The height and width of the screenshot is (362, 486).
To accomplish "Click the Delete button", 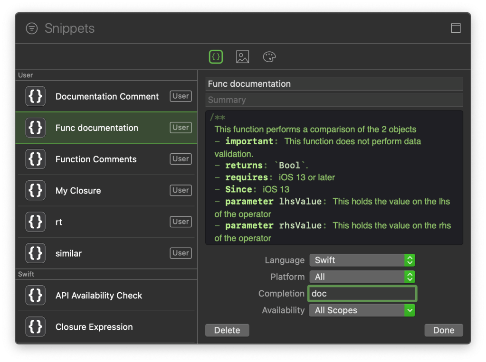I will 227,330.
